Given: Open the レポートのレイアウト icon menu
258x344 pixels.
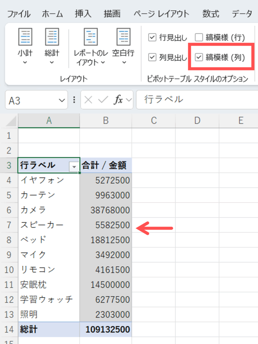Looking at the screenshot, I should (90, 37).
